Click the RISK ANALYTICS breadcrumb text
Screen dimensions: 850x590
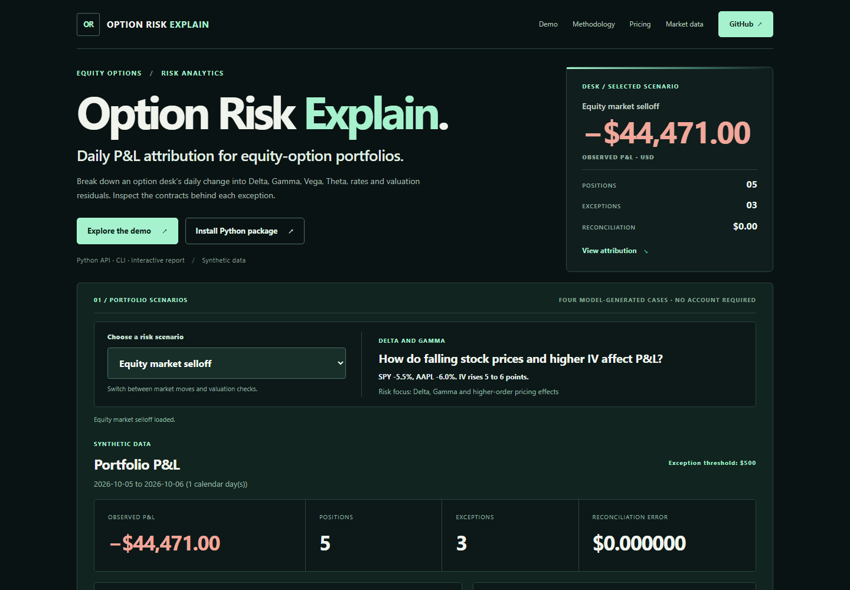pyautogui.click(x=192, y=73)
